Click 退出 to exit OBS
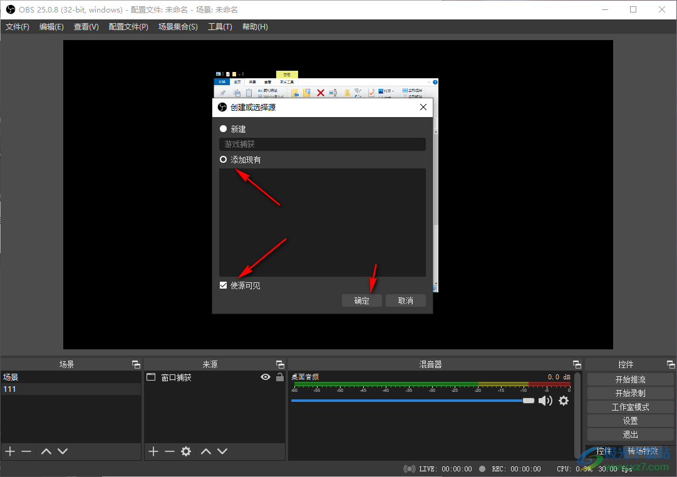Screen dimensions: 677x477 point(631,434)
